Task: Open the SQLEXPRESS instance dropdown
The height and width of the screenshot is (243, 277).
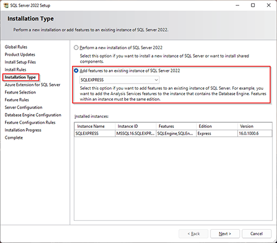Action: 119,80
